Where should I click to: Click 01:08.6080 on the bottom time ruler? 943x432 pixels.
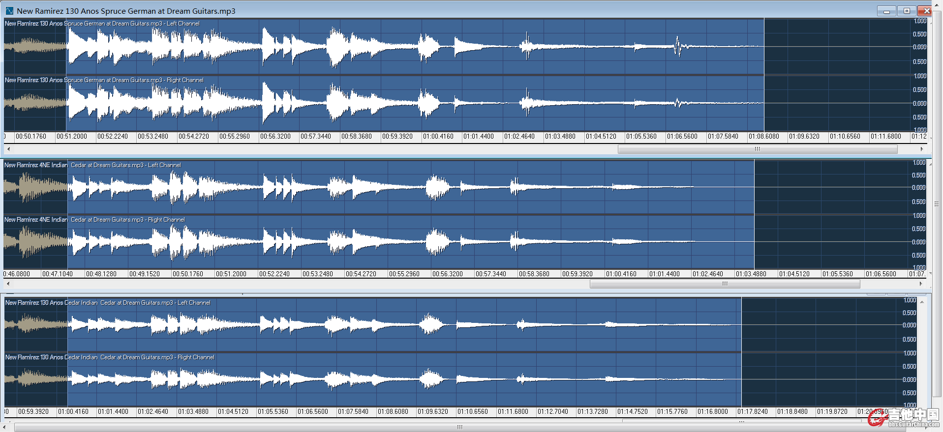[x=393, y=411]
